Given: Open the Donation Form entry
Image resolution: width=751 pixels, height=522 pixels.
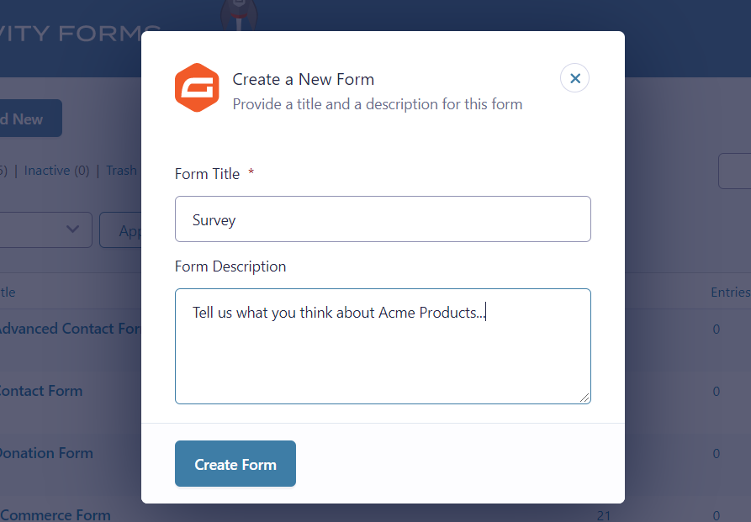Looking at the screenshot, I should 46,453.
